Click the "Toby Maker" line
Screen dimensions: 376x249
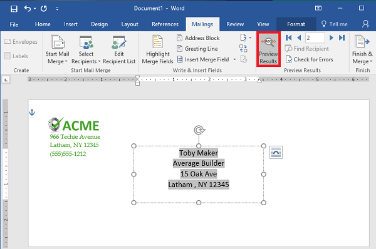(x=199, y=153)
